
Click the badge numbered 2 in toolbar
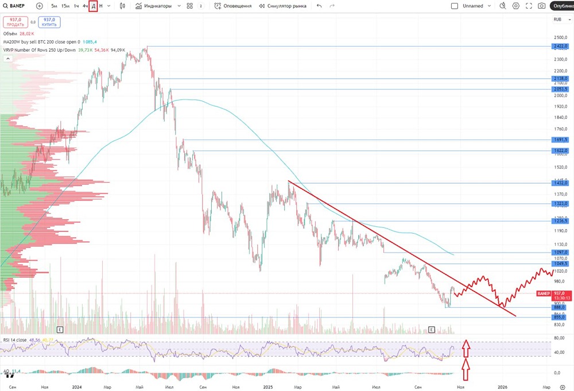point(200,6)
